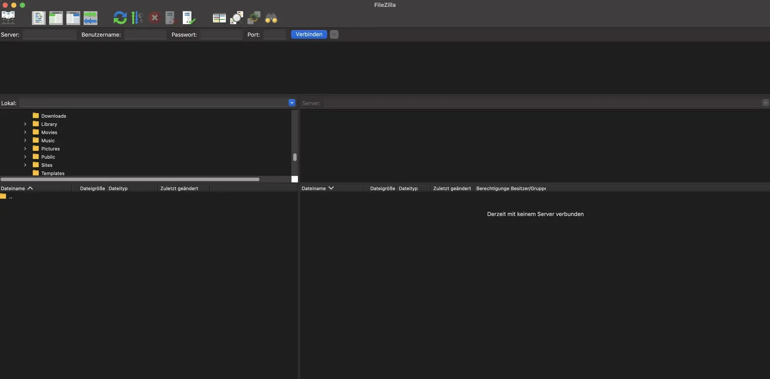770x379 pixels.
Task: Focus the Benutzername input field
Action: [145, 35]
